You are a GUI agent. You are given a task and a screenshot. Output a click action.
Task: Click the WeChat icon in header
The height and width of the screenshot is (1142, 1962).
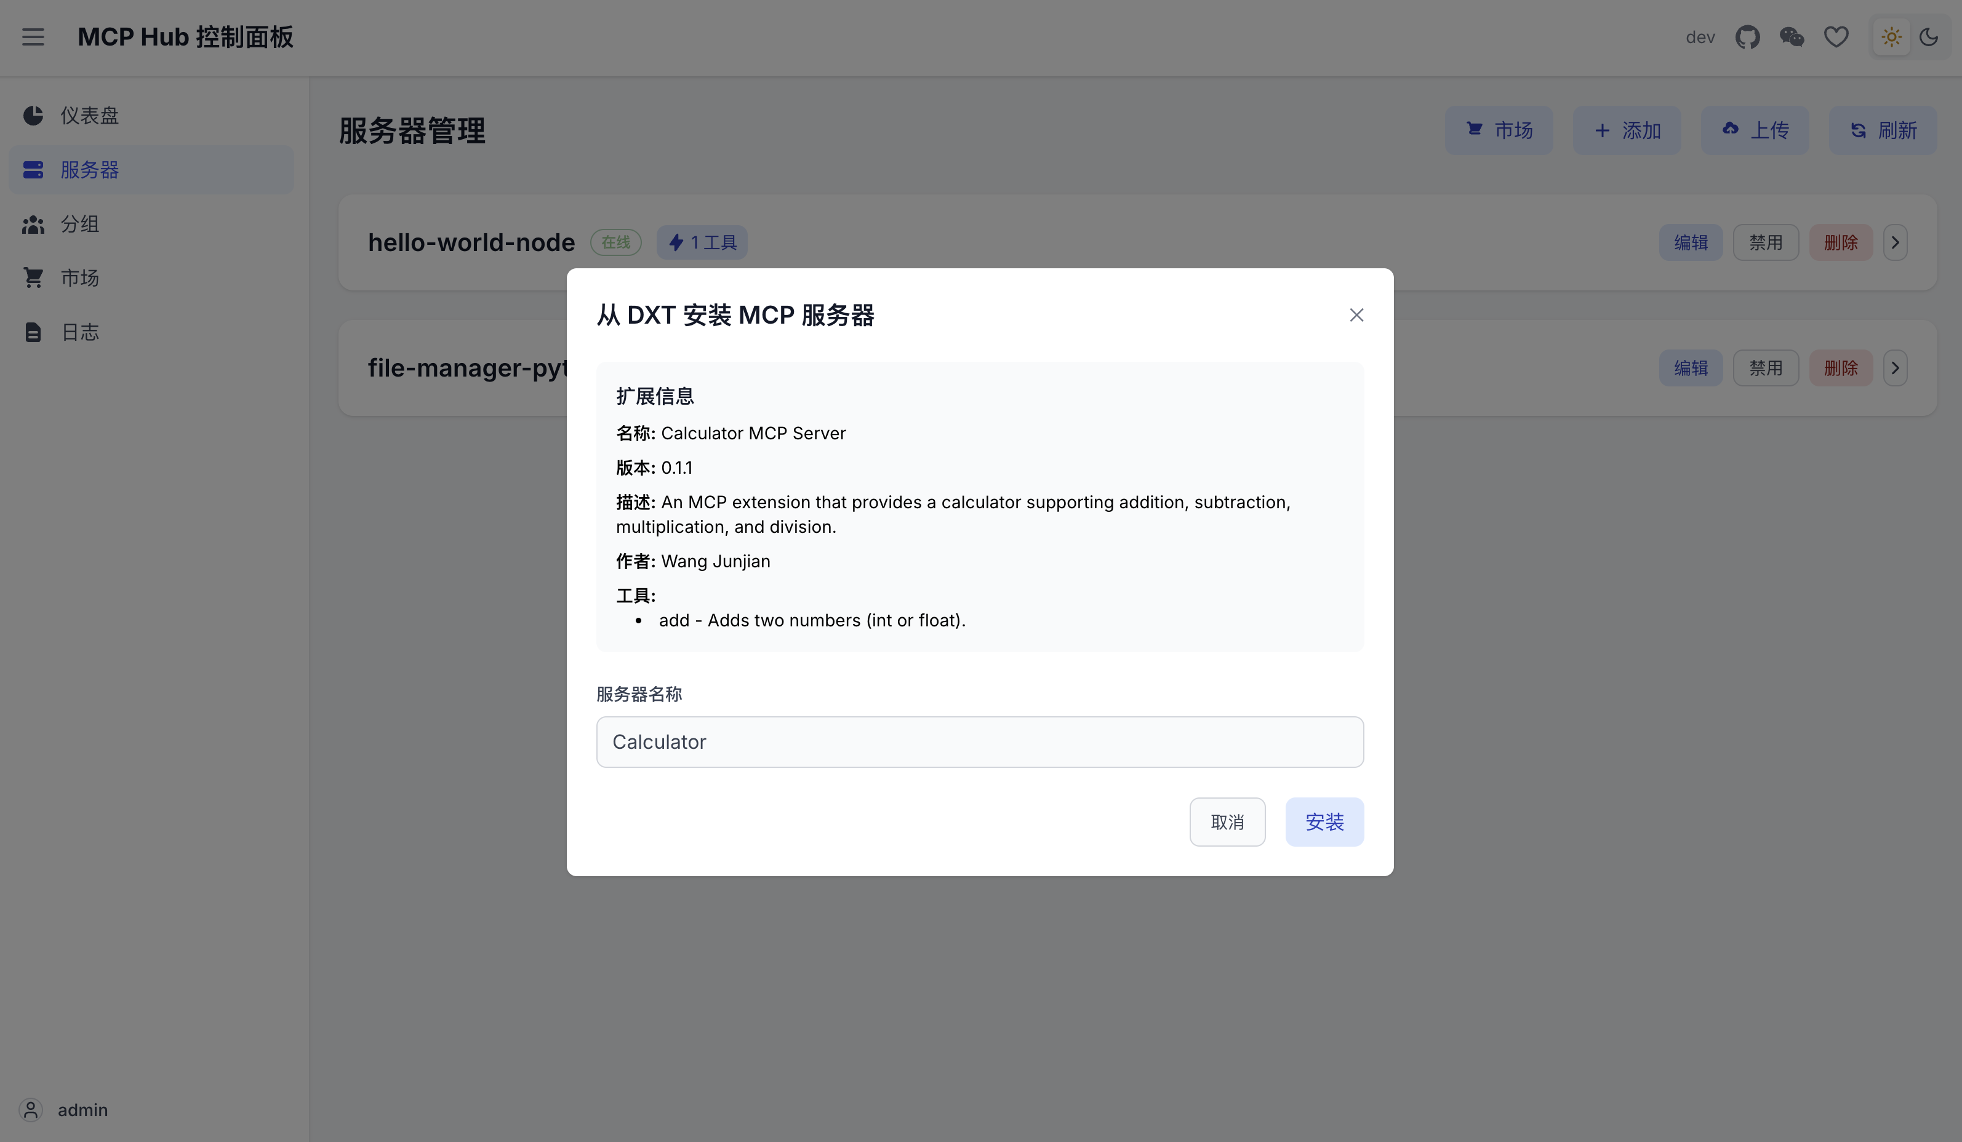point(1792,36)
